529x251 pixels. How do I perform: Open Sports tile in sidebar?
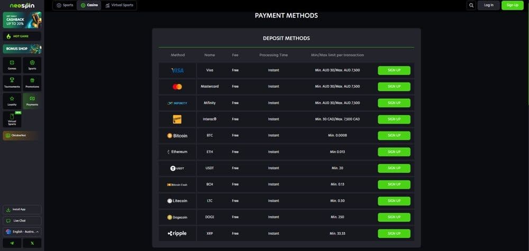(x=32, y=65)
